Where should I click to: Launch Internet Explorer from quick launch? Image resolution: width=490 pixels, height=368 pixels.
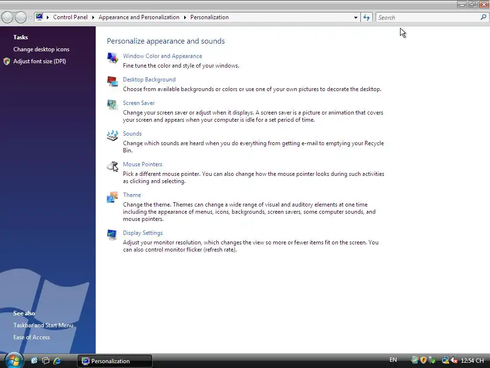(57, 360)
